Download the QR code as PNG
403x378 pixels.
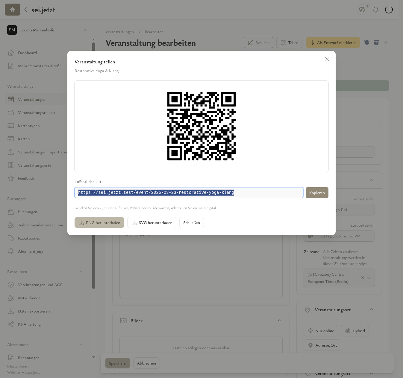pos(99,222)
